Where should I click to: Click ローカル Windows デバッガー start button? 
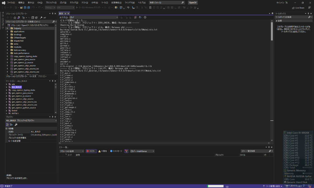coord(89,8)
